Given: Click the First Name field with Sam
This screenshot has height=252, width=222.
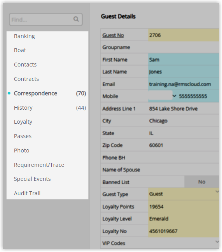Looking at the screenshot, I should (x=184, y=59).
